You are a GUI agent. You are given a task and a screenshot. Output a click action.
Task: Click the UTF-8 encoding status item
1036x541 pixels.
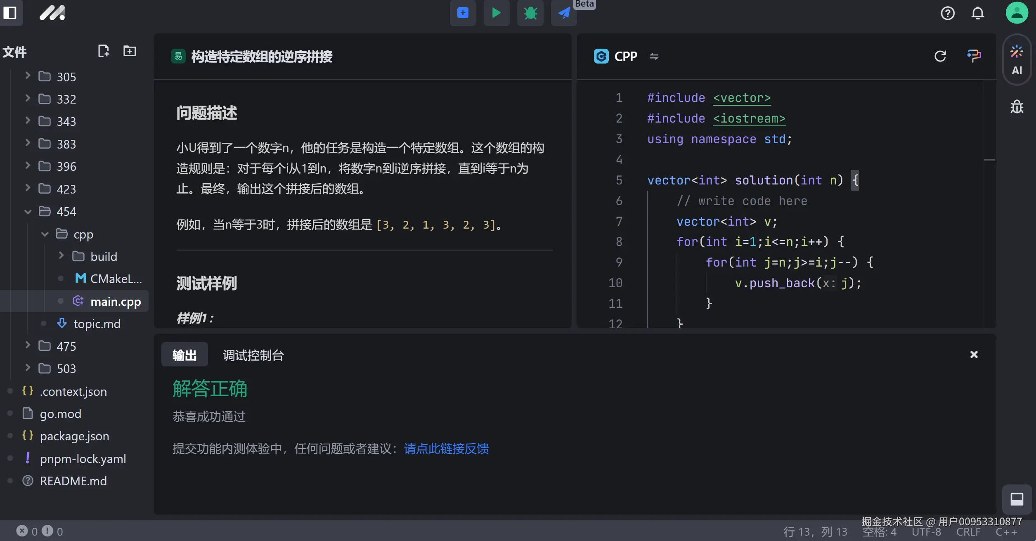(926, 532)
